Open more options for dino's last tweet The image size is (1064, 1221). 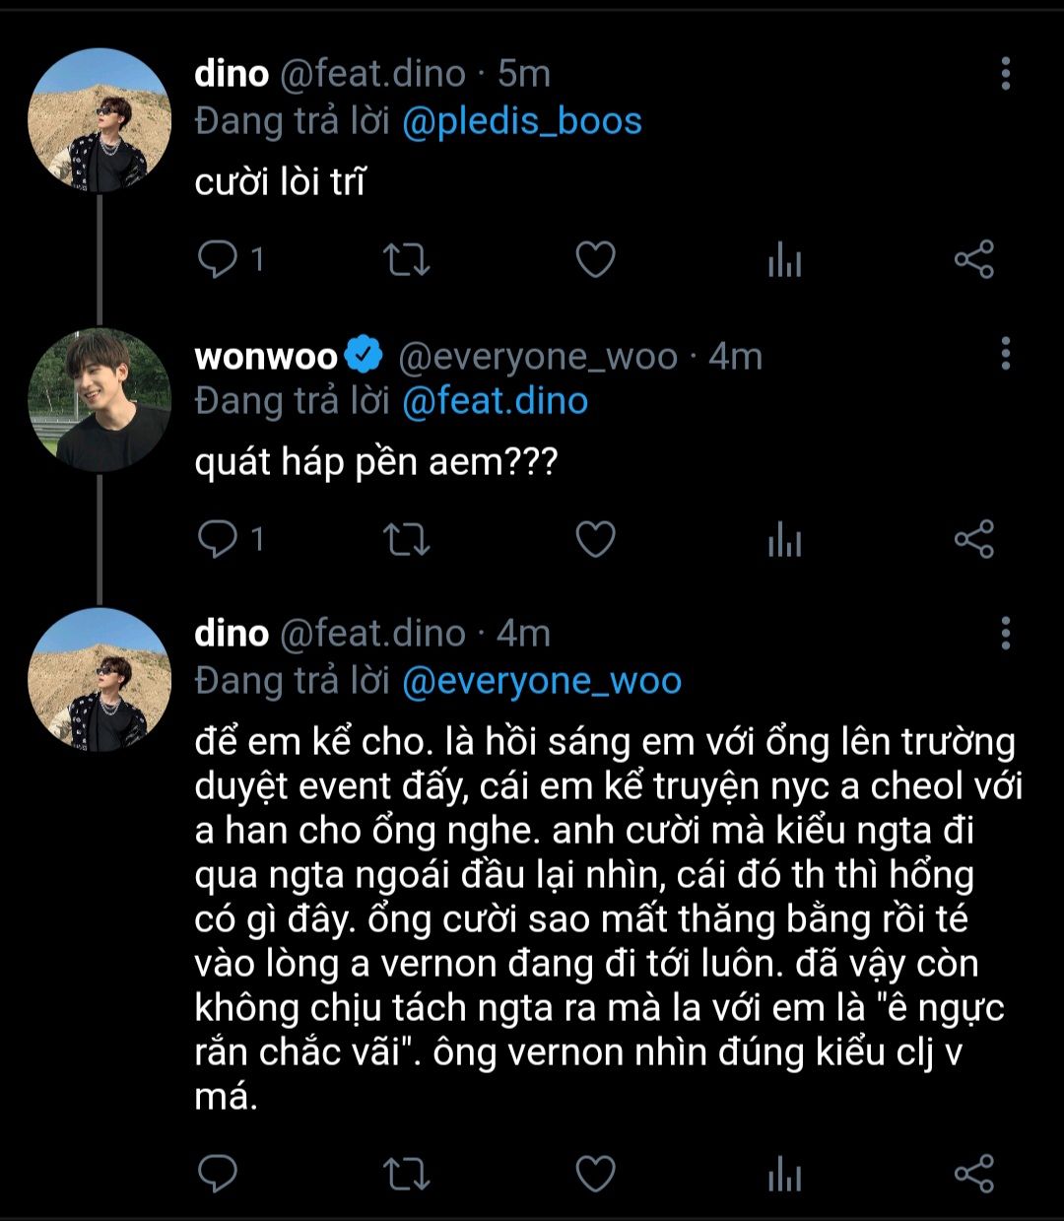click(x=1005, y=634)
